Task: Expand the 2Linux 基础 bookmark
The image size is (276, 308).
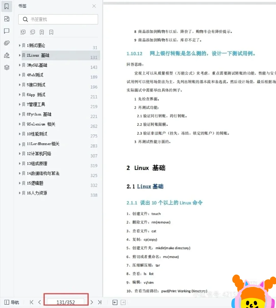Action: pos(20,55)
